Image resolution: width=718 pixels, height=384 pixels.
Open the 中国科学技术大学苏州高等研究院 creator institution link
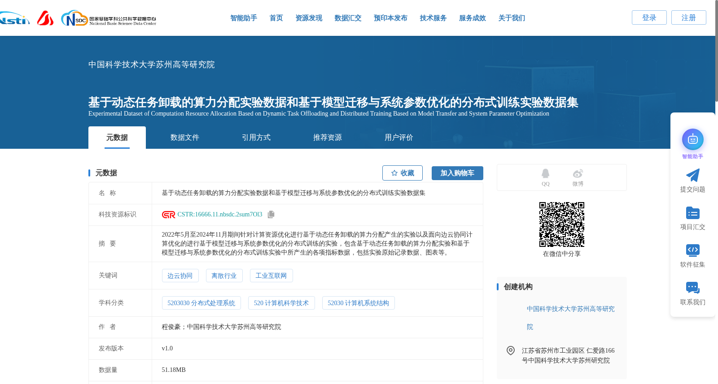[571, 318]
